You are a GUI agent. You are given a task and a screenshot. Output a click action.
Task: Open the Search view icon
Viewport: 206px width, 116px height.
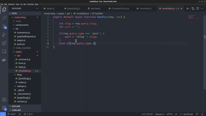[x=4, y=18]
